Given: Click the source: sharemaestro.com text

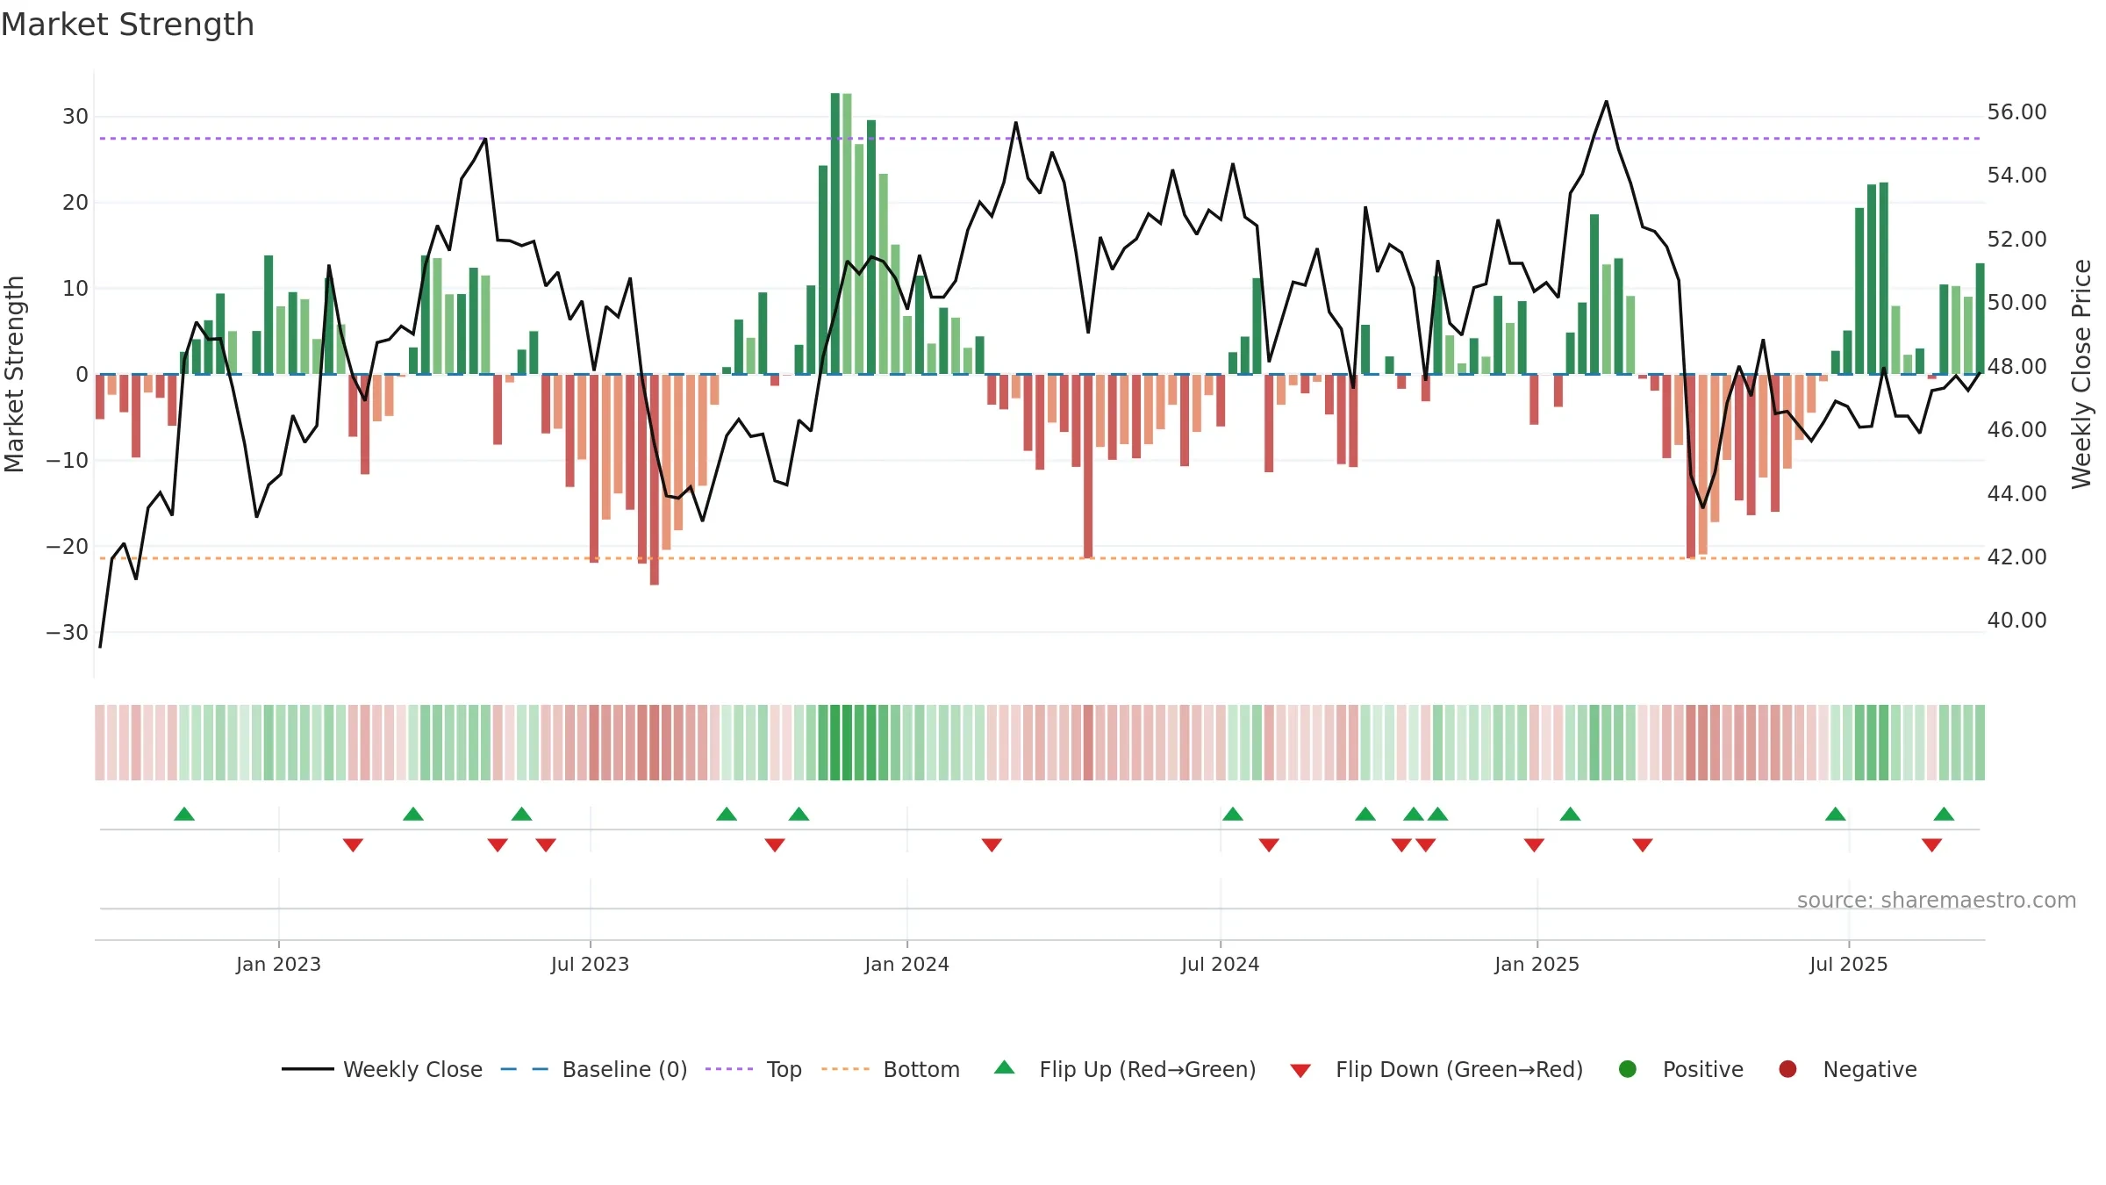Looking at the screenshot, I should [x=1937, y=901].
